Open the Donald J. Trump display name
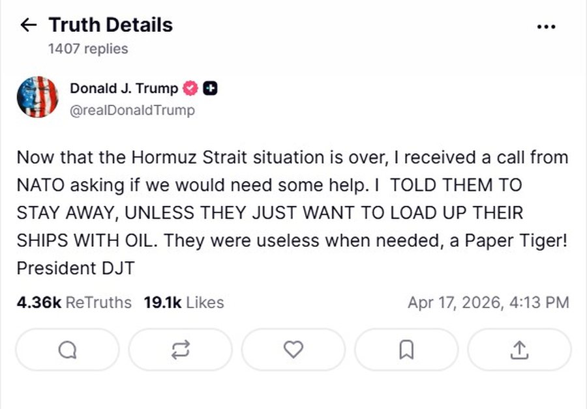 pyautogui.click(x=124, y=89)
